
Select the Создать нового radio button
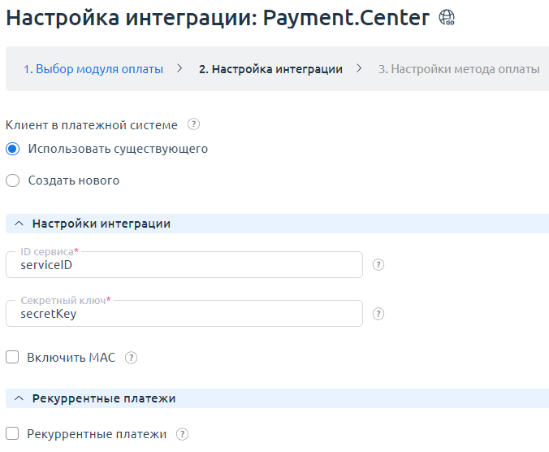pyautogui.click(x=12, y=180)
